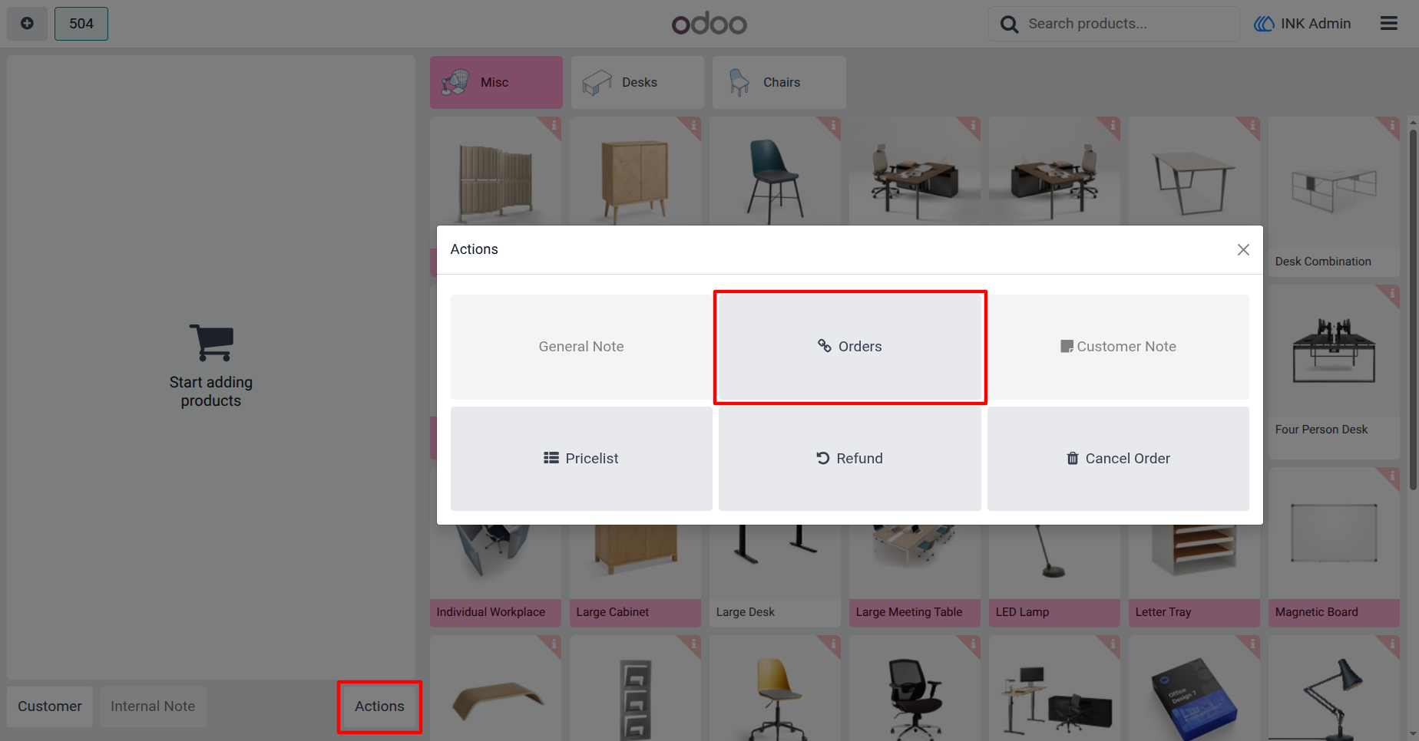Open info icon on Four Person Desk card
This screenshot has width=1419, height=741.
pos(1392,293)
